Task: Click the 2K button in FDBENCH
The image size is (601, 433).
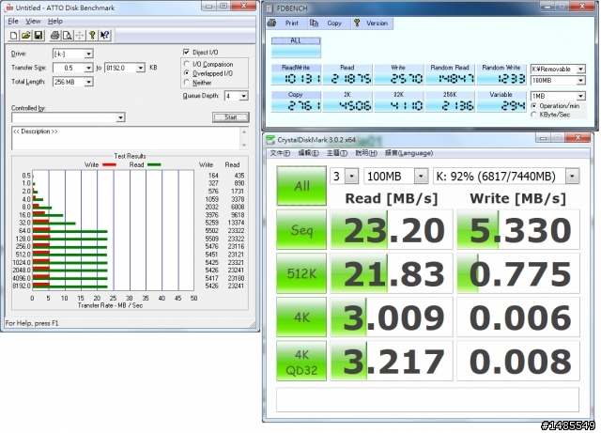Action: point(347,101)
